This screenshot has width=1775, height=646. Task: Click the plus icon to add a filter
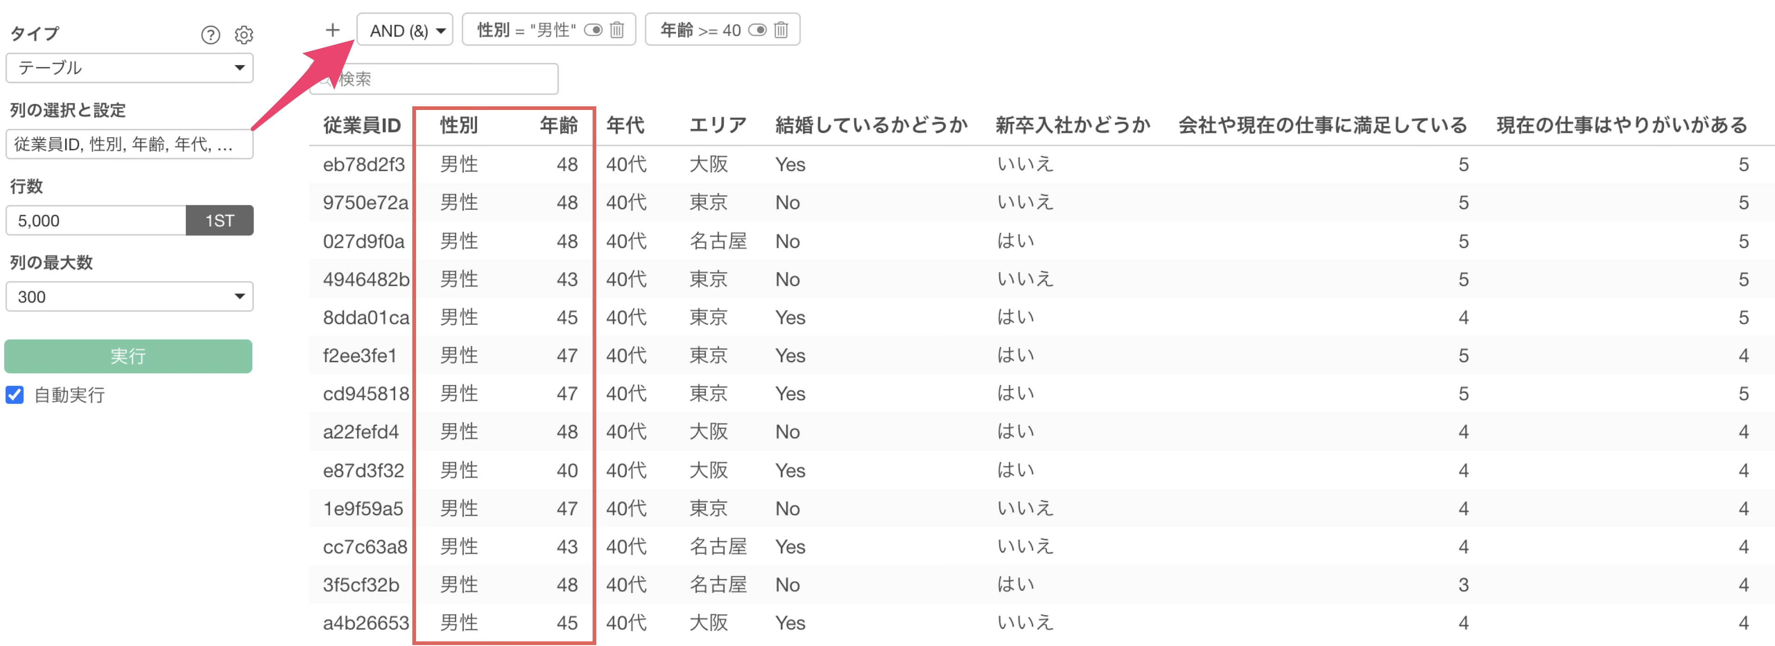point(332,30)
